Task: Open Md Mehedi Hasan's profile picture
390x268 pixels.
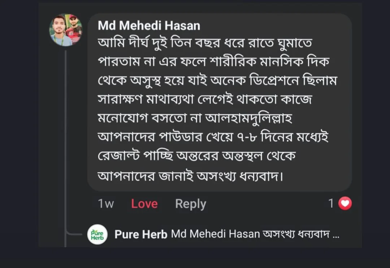Action: click(x=66, y=30)
